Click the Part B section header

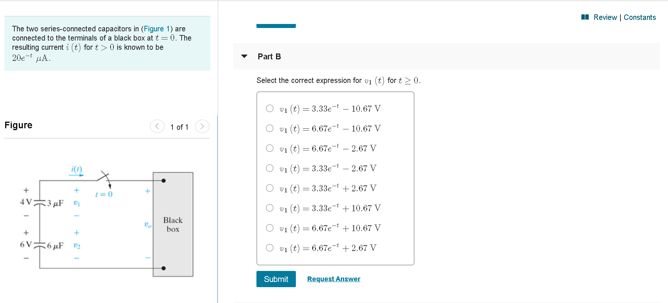point(269,56)
